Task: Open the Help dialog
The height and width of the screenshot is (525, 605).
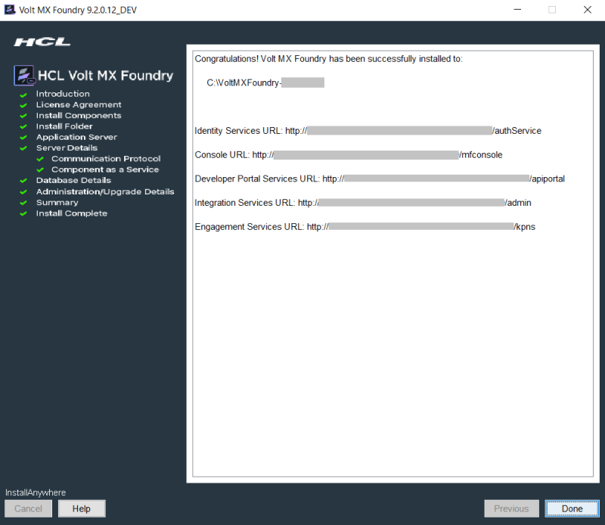Action: pos(81,508)
